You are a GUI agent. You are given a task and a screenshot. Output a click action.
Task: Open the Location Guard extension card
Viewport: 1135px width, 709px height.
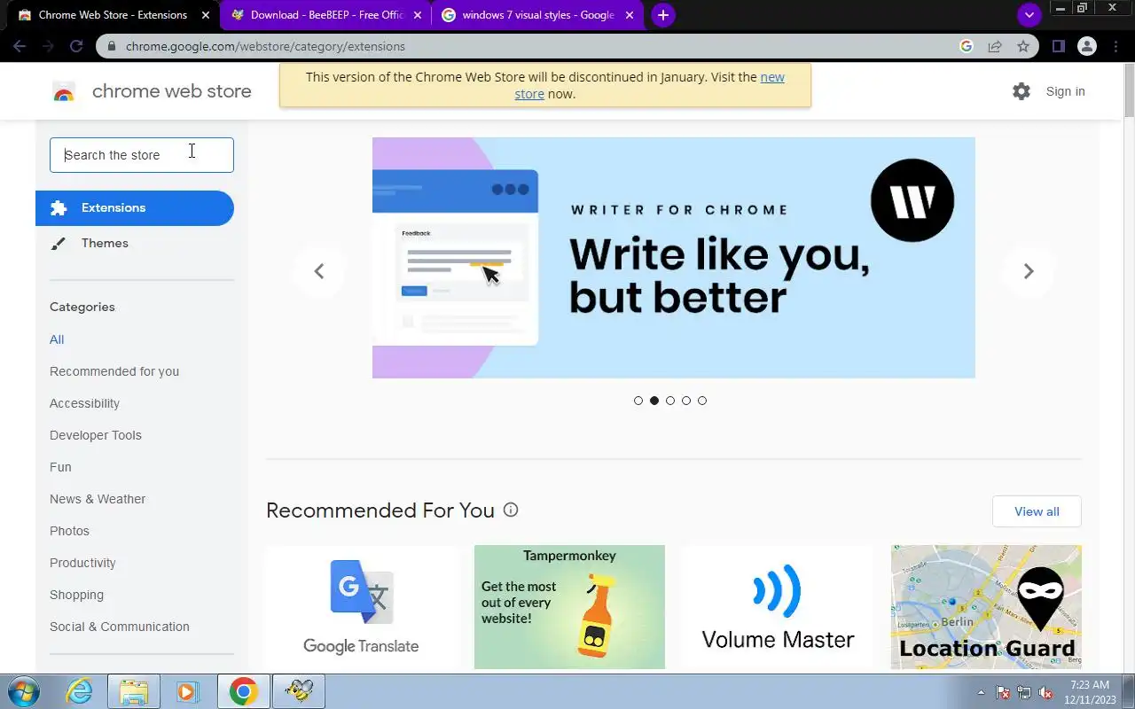(x=986, y=607)
